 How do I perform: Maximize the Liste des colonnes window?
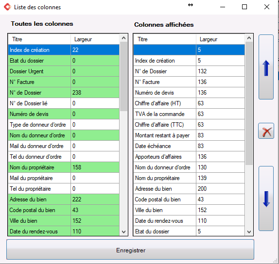tap(244, 7)
